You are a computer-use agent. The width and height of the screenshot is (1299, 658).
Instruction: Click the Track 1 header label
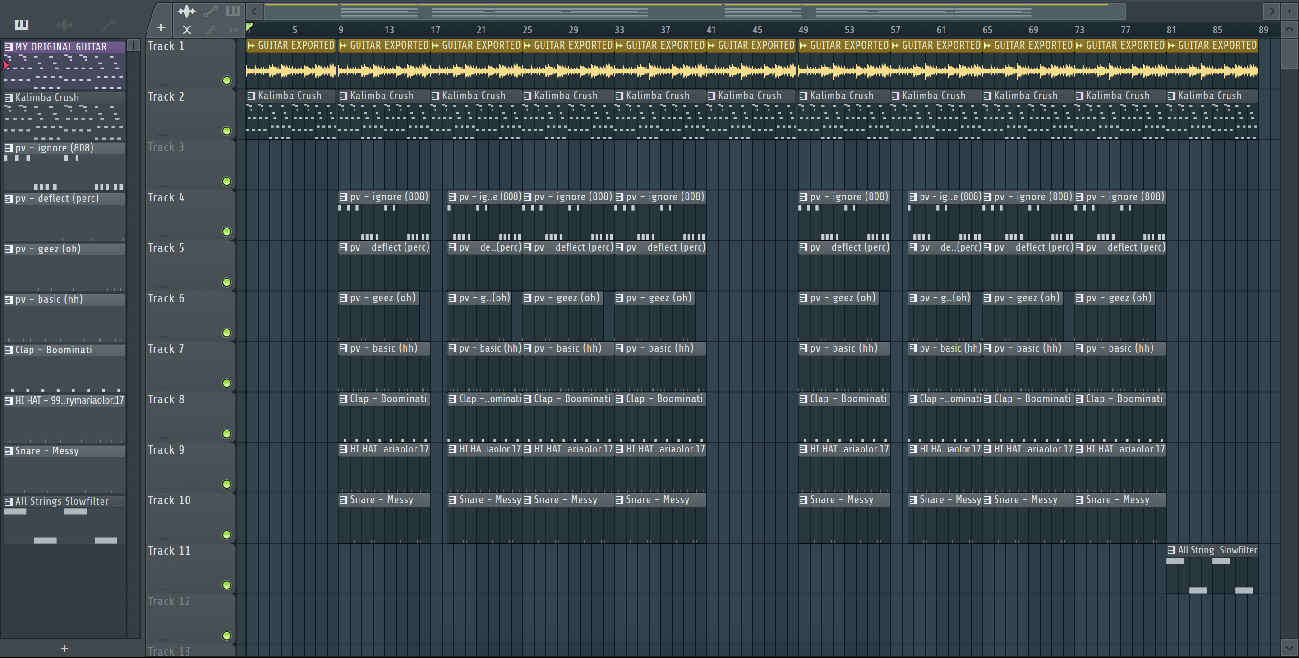[x=166, y=46]
